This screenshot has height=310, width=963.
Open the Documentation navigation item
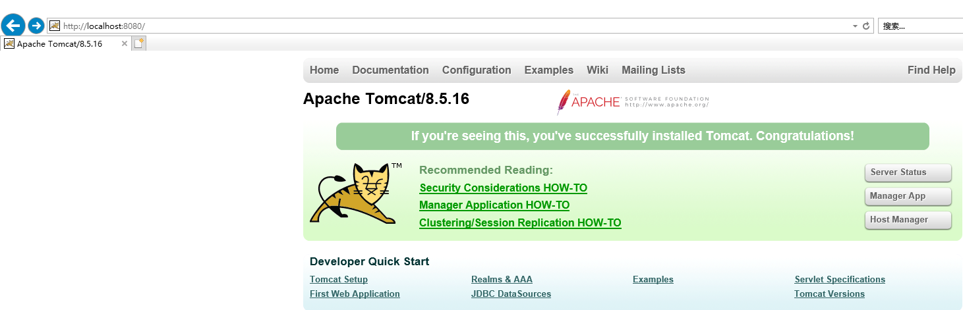click(x=390, y=70)
